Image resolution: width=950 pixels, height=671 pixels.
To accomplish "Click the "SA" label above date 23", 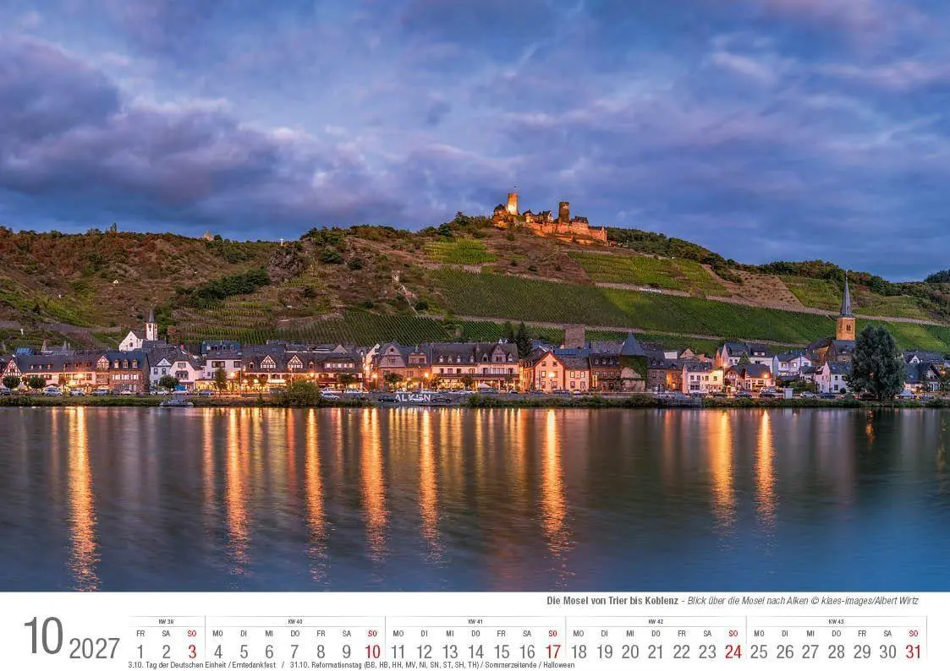I will click(707, 634).
